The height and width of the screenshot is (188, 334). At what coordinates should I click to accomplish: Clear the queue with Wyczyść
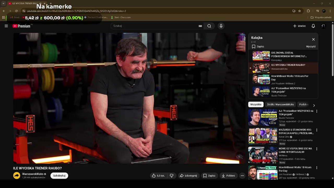point(311,46)
